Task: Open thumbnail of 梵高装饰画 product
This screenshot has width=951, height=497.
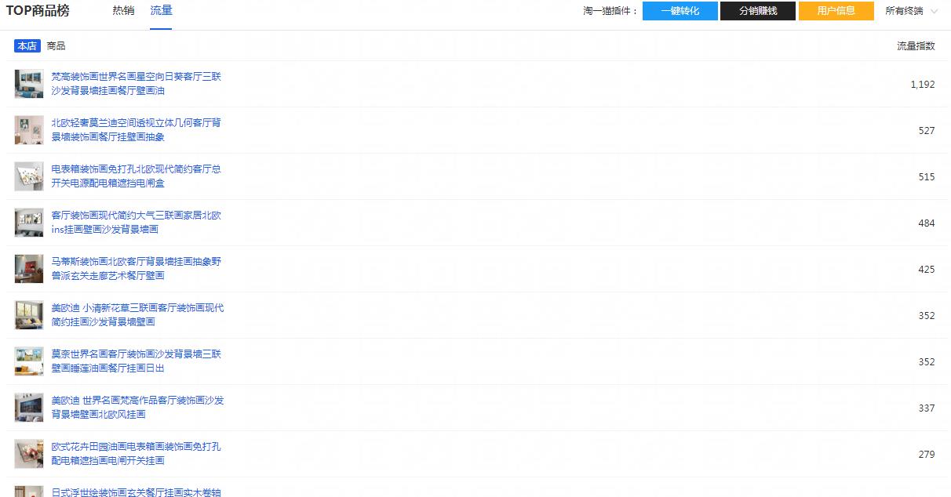Action: tap(29, 84)
